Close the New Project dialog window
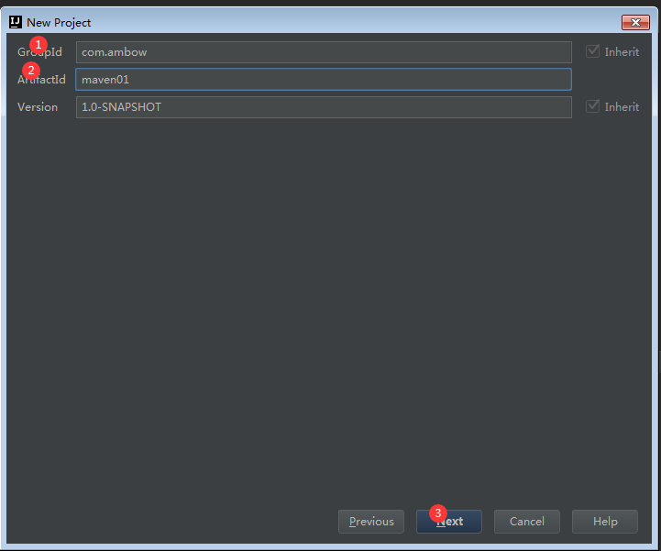 click(x=635, y=22)
